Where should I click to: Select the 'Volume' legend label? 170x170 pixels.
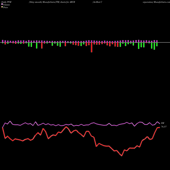tap(6, 5)
